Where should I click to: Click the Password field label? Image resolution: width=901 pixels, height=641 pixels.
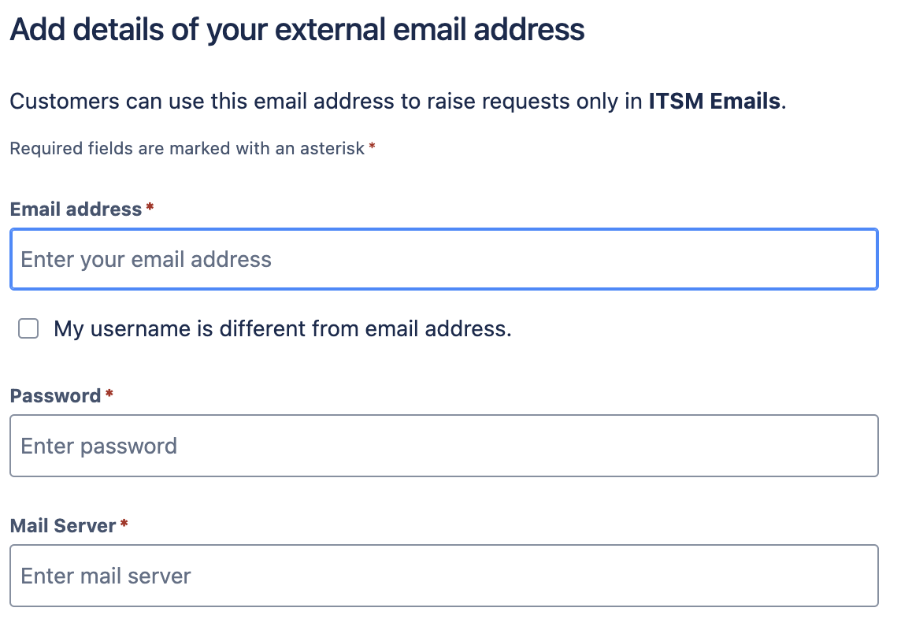point(56,396)
